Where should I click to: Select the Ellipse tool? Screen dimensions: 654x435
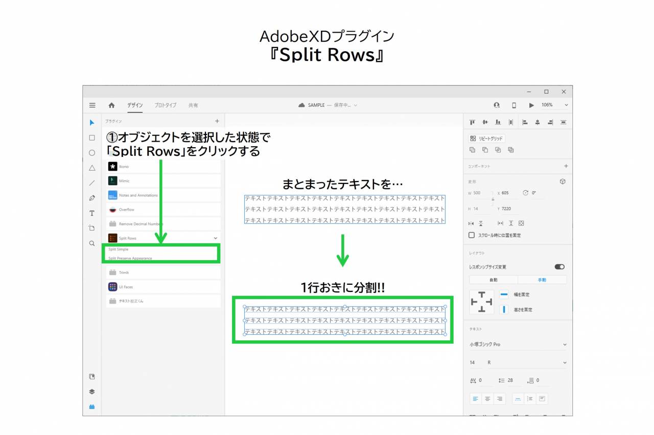click(92, 153)
